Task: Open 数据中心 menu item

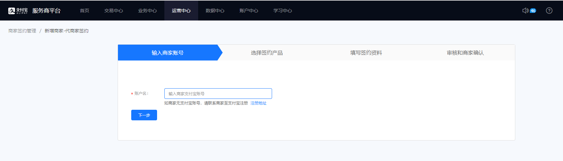Action: pos(215,11)
